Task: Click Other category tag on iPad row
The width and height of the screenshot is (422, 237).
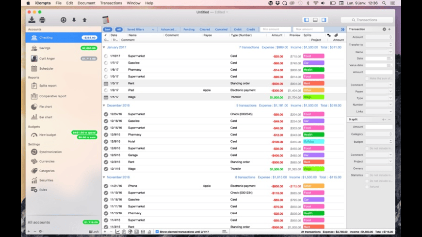Action: 313,90
